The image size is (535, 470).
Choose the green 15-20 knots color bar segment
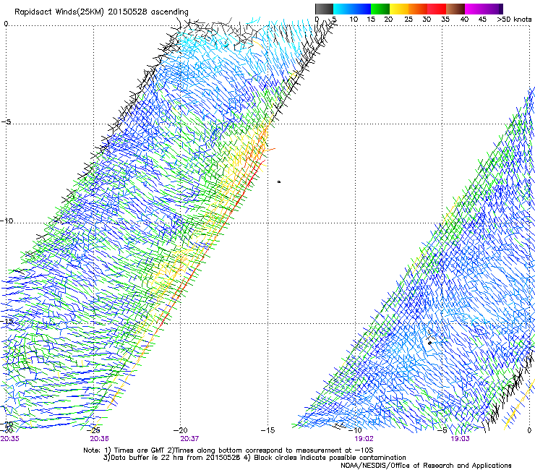(380, 9)
